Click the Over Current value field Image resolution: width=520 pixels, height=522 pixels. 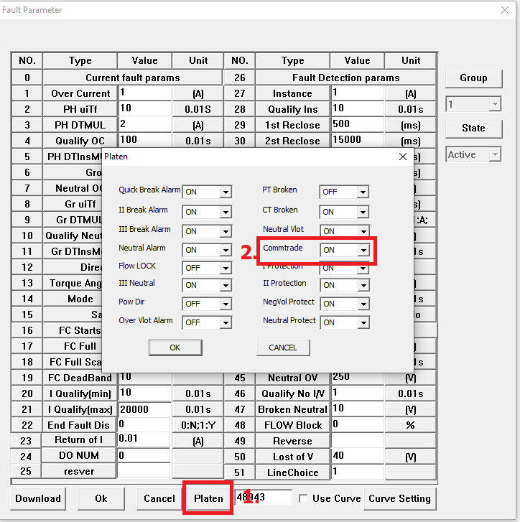[144, 93]
